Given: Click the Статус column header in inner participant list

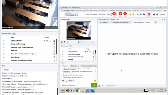Looking at the screenshot, I should (x=87, y=49).
